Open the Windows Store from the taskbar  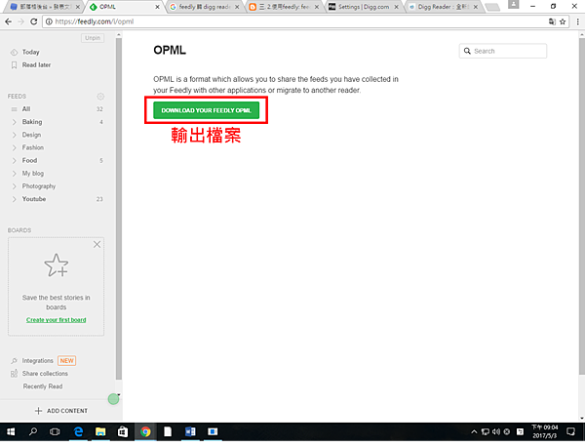[123, 432]
